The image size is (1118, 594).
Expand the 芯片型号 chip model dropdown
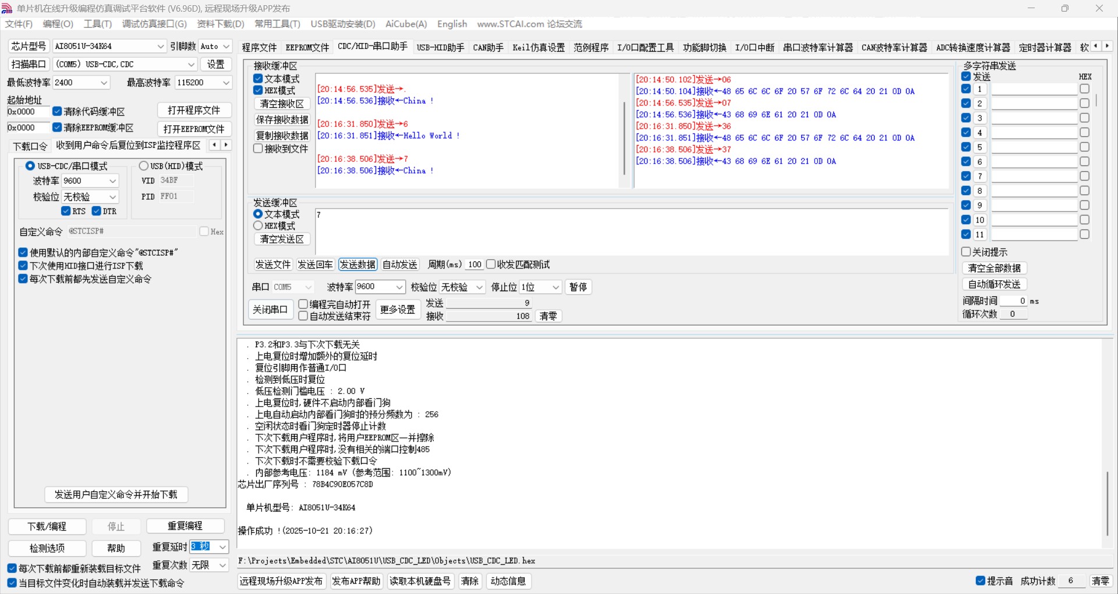coord(161,47)
